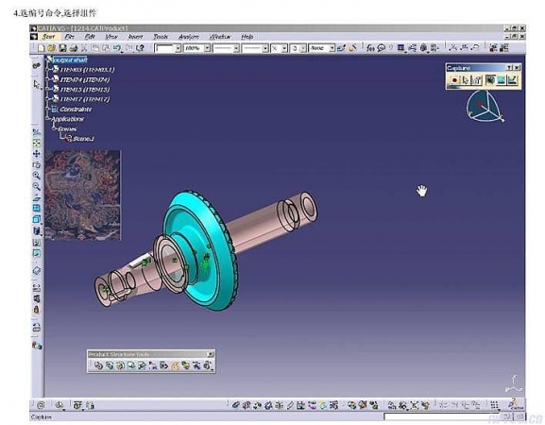Close the Product Structure Tools toolbar
545x425 pixels.
click(x=210, y=354)
